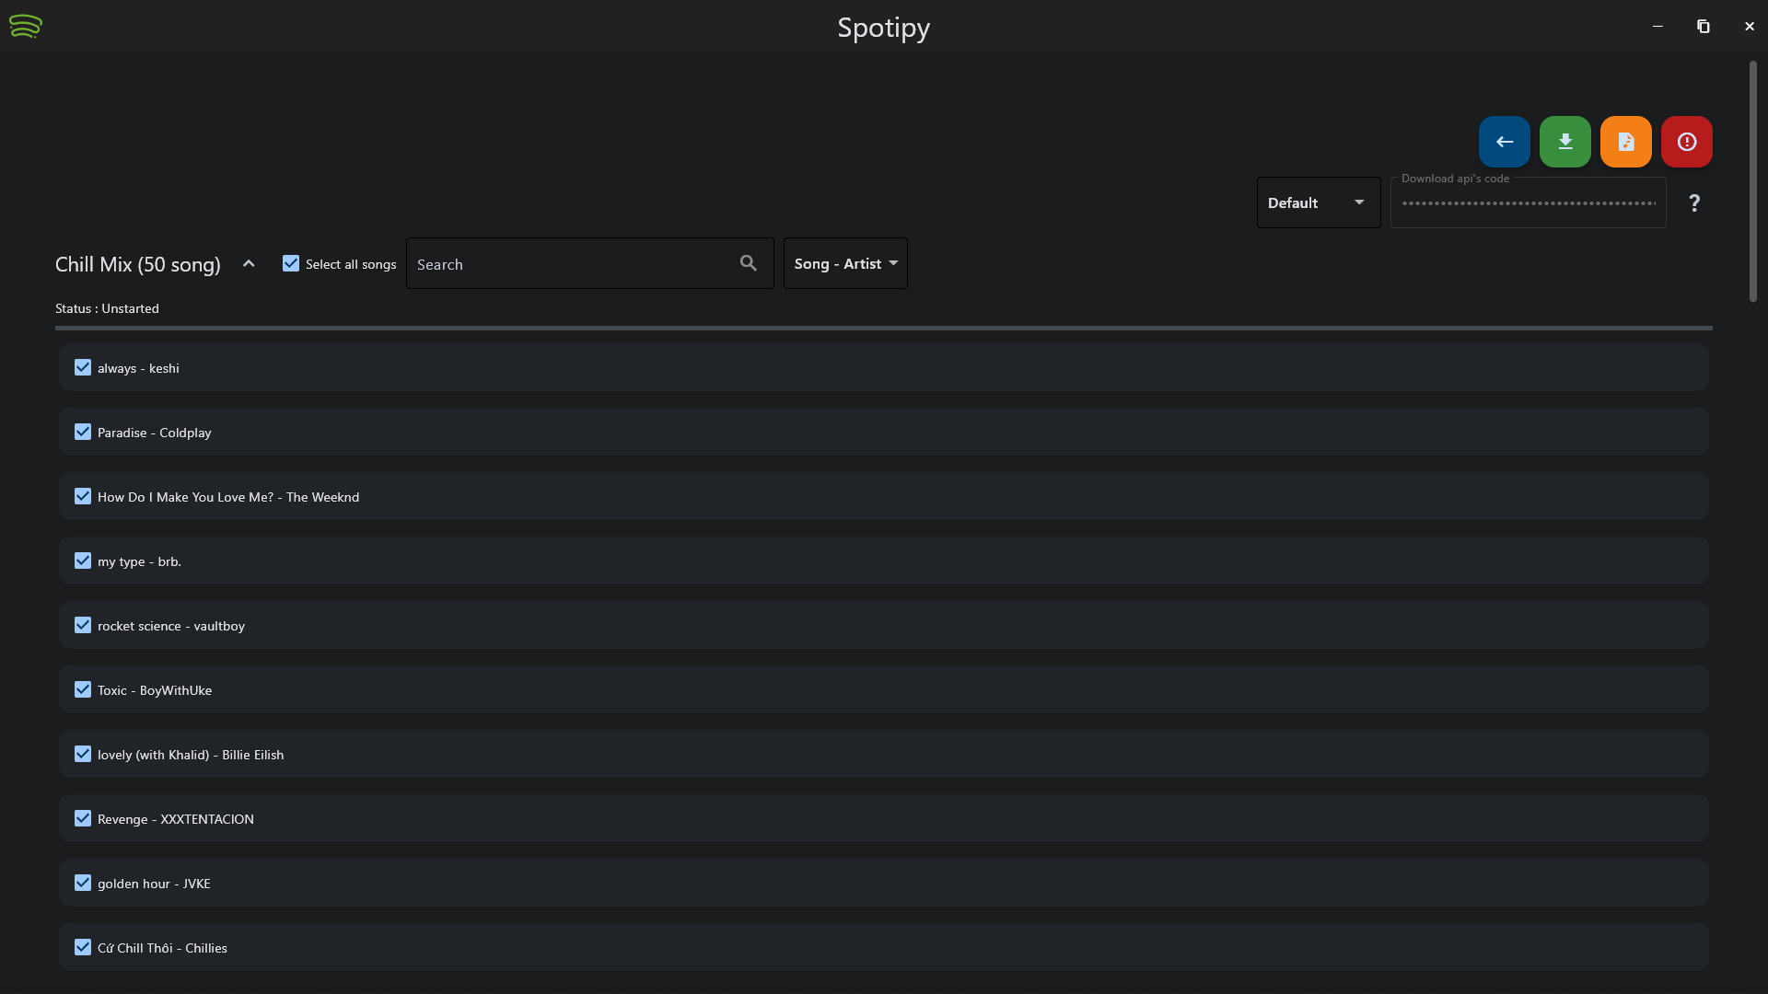Open the Default download dropdown
The width and height of the screenshot is (1768, 994).
point(1318,202)
